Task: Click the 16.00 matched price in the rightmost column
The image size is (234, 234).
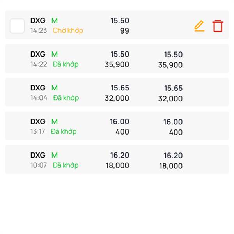Action: [x=173, y=122]
